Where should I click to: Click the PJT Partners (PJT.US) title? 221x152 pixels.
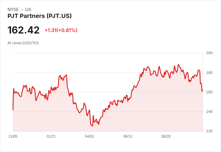click(x=40, y=16)
